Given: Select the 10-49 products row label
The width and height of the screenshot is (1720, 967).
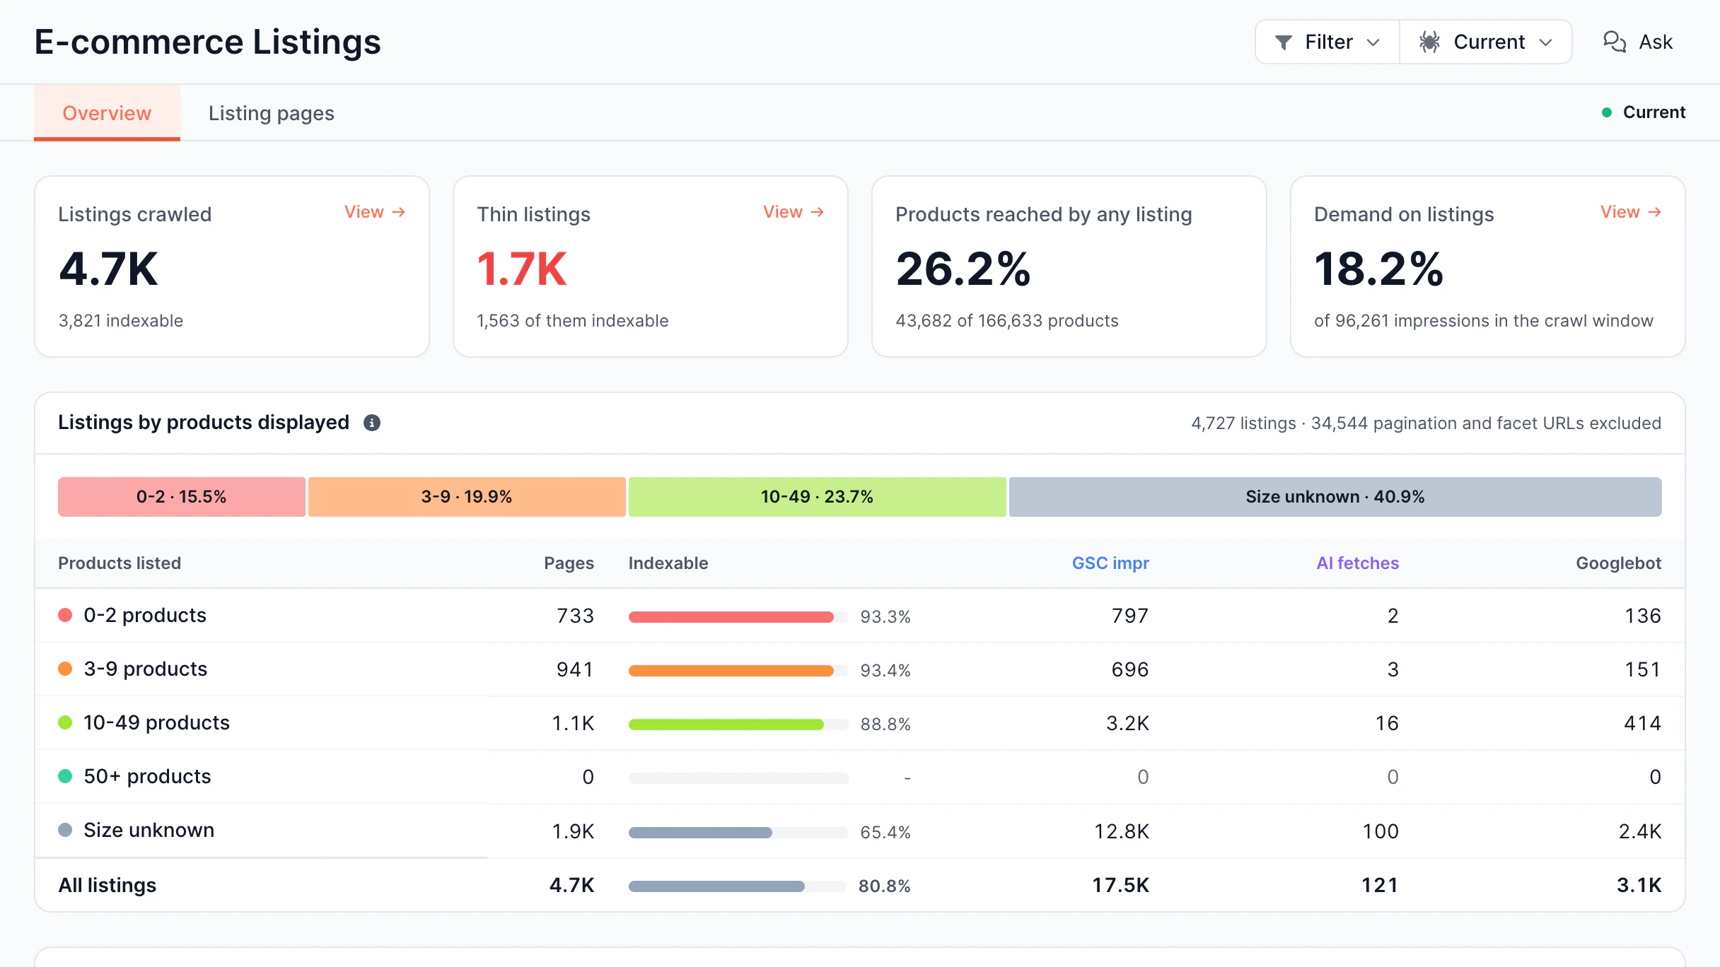Looking at the screenshot, I should point(157,723).
